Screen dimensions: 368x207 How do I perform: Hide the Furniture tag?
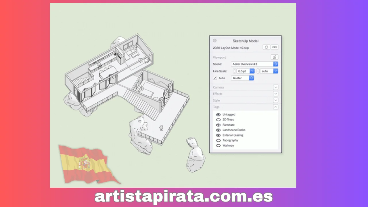point(218,125)
